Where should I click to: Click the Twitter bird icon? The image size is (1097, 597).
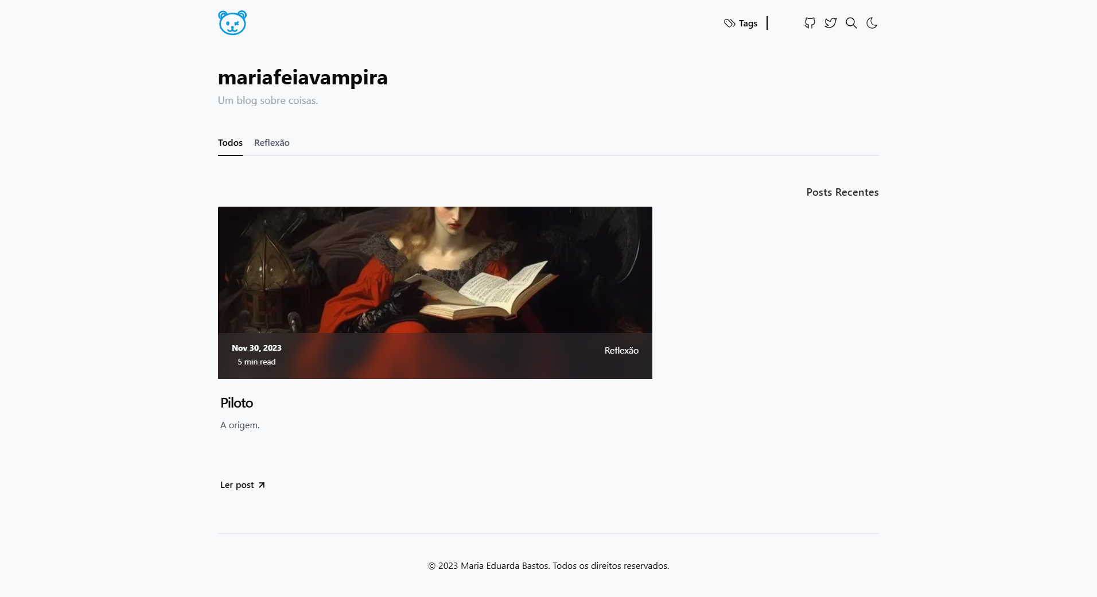coord(830,23)
